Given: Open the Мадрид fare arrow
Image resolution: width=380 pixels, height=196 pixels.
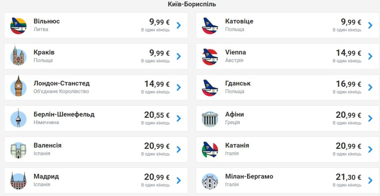Looking at the screenshot, I should tap(178, 180).
